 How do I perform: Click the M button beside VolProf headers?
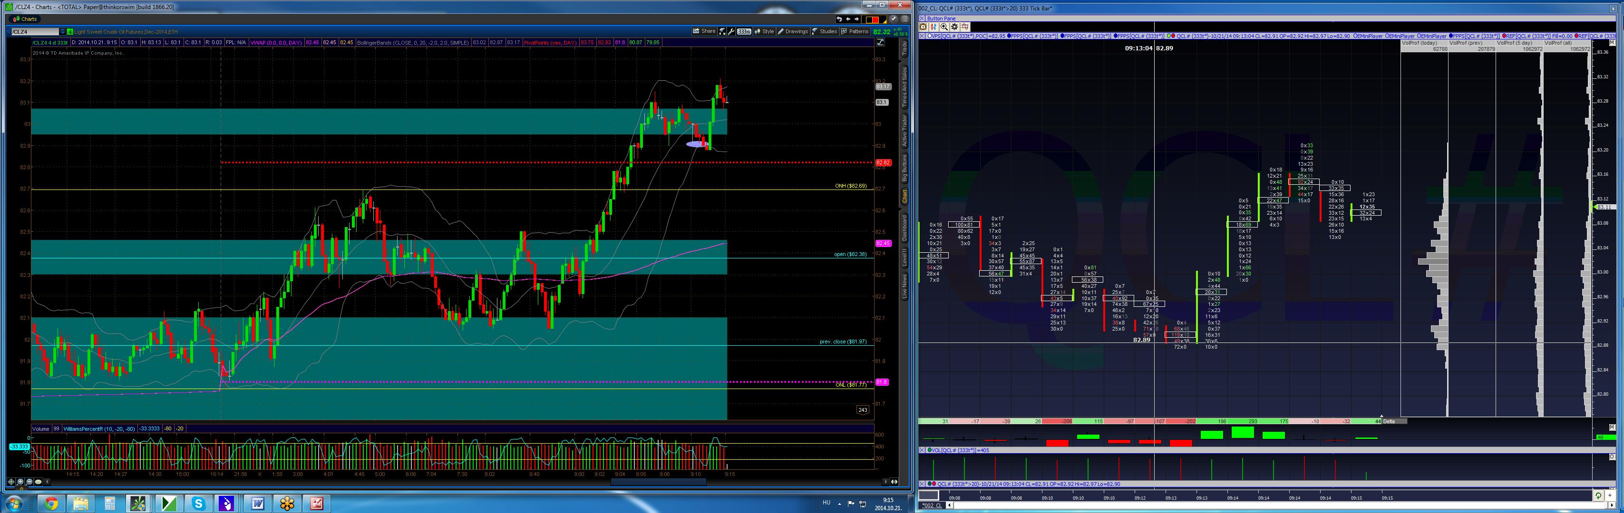click(x=1613, y=43)
